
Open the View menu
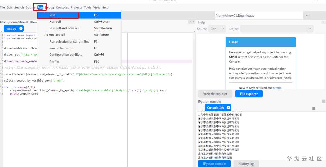97,7
